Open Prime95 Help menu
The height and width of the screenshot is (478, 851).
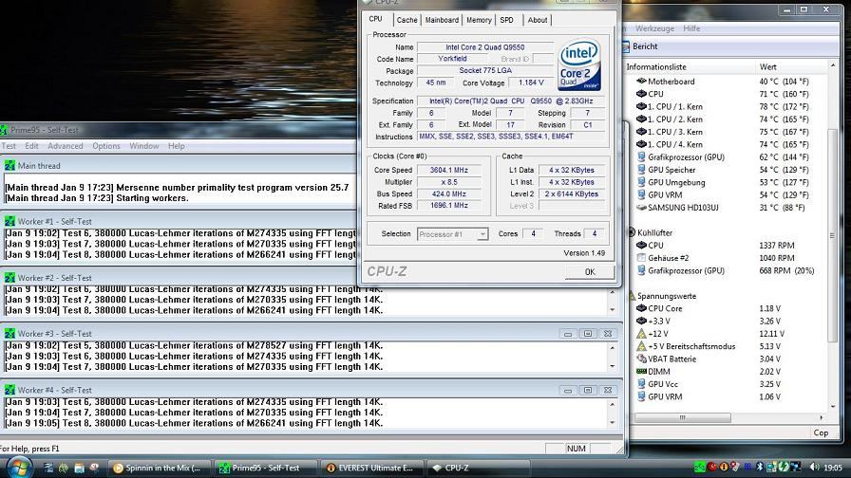(176, 146)
